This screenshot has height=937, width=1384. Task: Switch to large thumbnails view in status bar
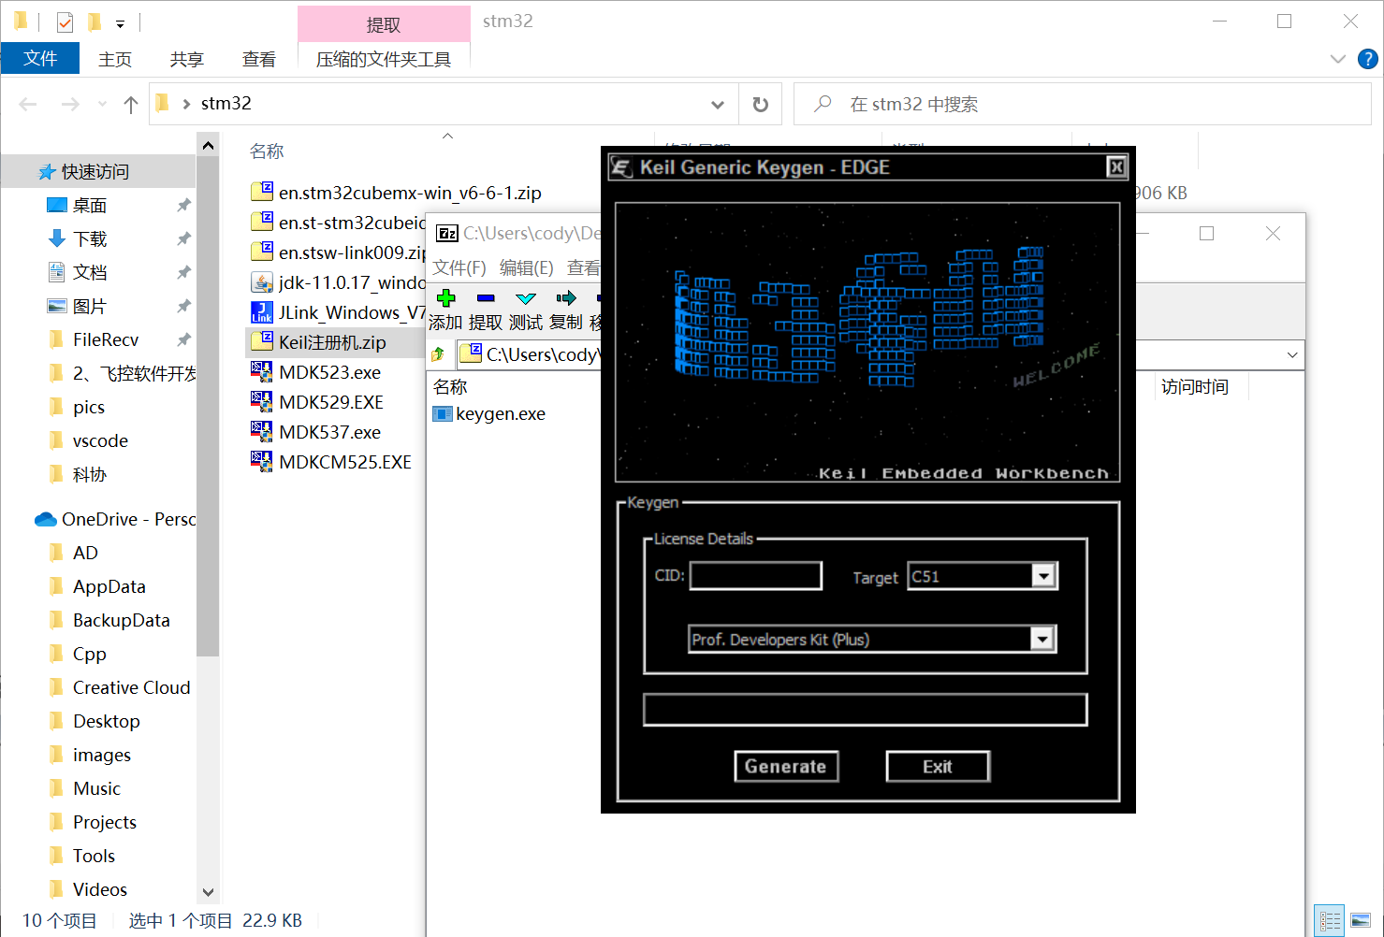point(1361,920)
